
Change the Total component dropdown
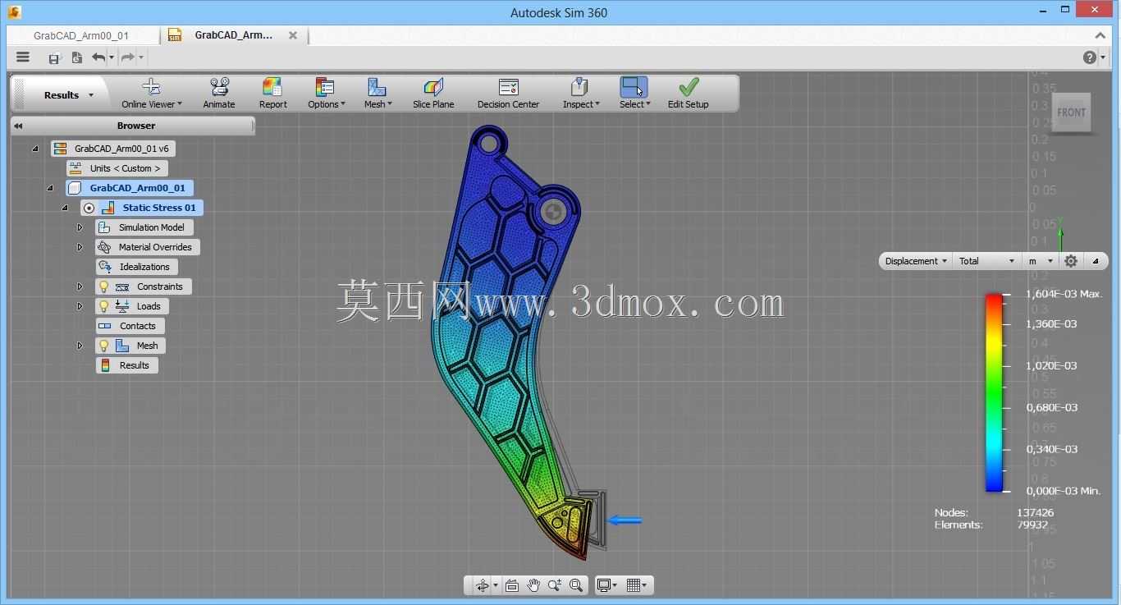coord(987,261)
